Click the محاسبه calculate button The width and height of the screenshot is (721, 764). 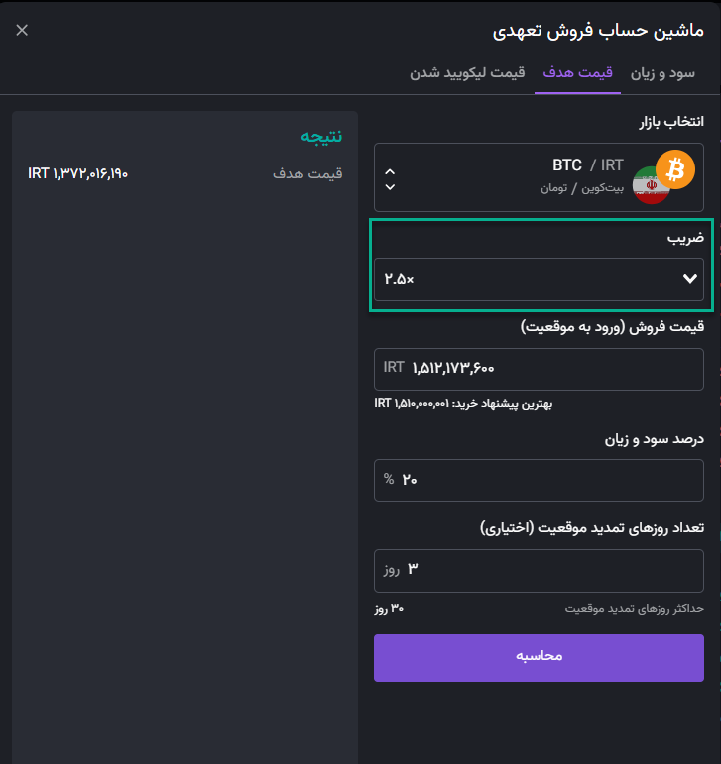pos(539,658)
